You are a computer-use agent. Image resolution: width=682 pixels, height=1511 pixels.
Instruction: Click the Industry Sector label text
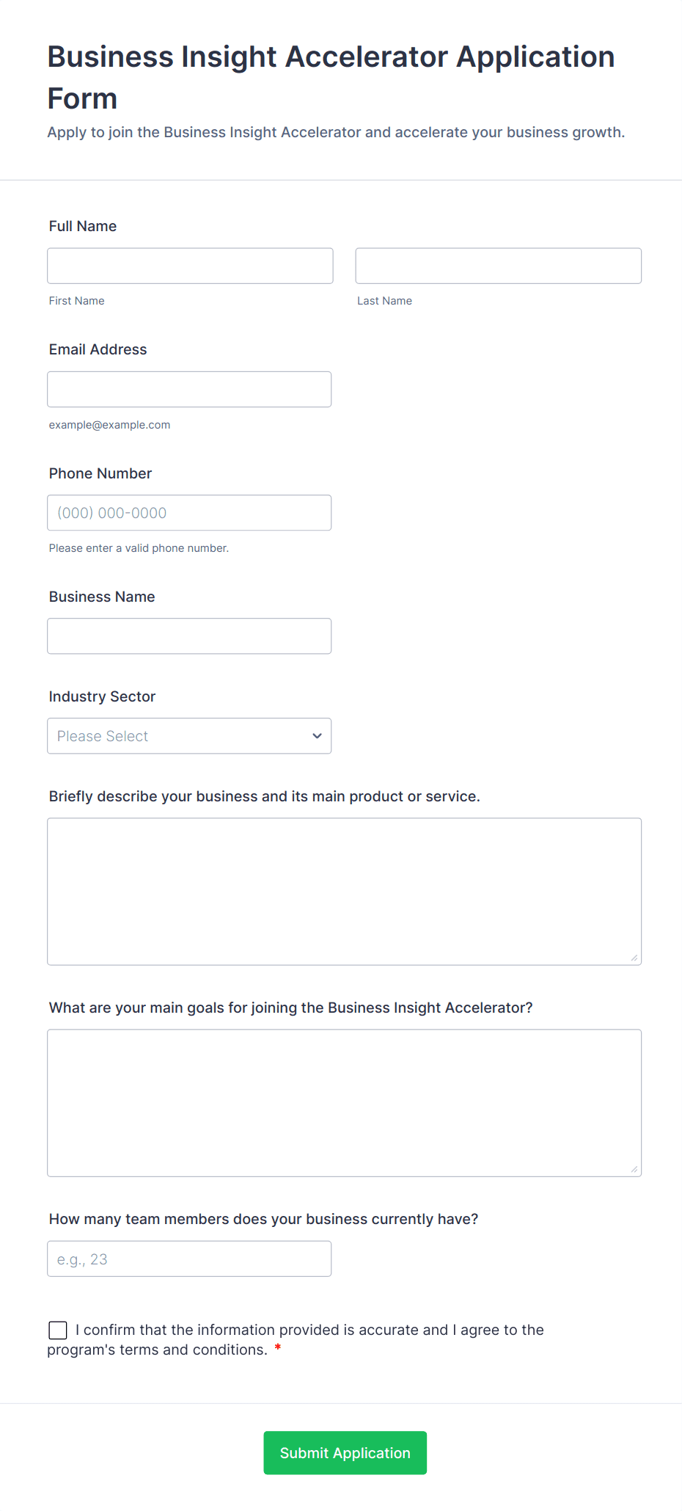tap(102, 696)
